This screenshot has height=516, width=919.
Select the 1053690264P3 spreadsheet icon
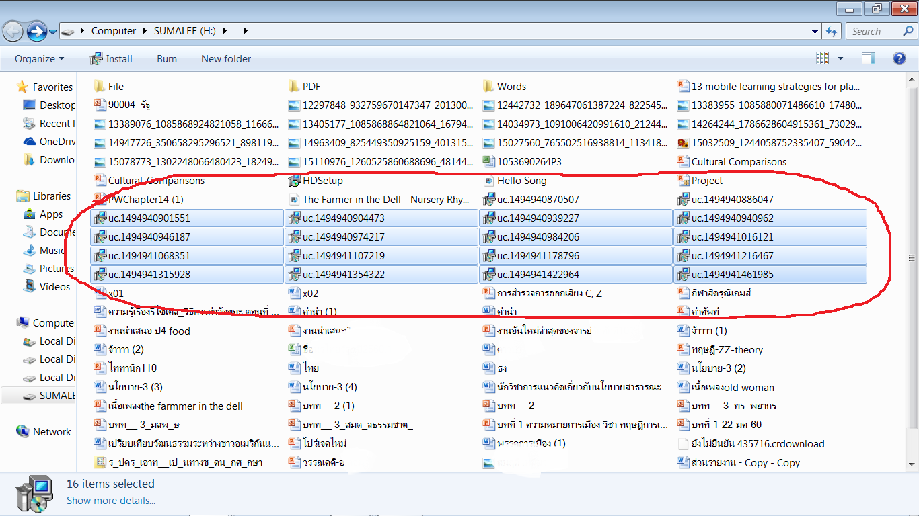click(488, 162)
